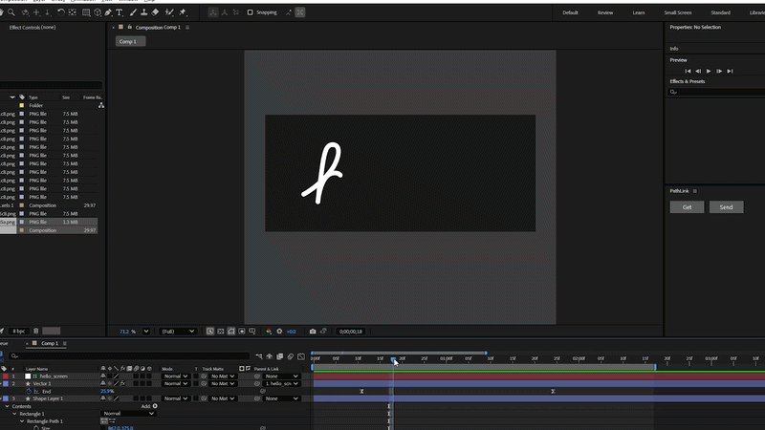Collapse the Rectangle Path 1 group
Image resolution: width=765 pixels, height=430 pixels.
click(x=22, y=421)
